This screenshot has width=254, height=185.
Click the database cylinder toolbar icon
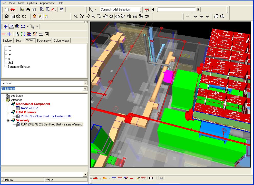tap(7, 9)
